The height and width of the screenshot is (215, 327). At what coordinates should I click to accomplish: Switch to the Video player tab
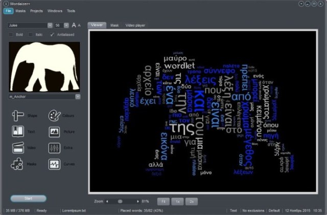coord(135,25)
